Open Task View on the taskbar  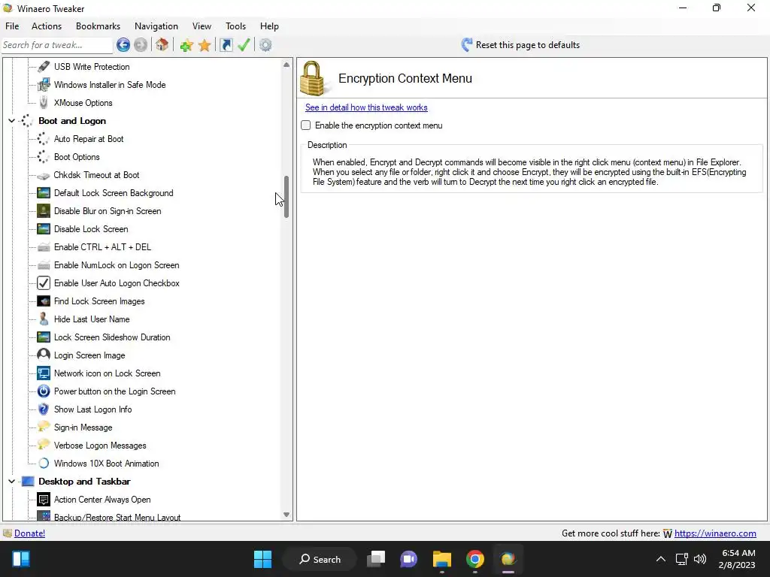(376, 559)
